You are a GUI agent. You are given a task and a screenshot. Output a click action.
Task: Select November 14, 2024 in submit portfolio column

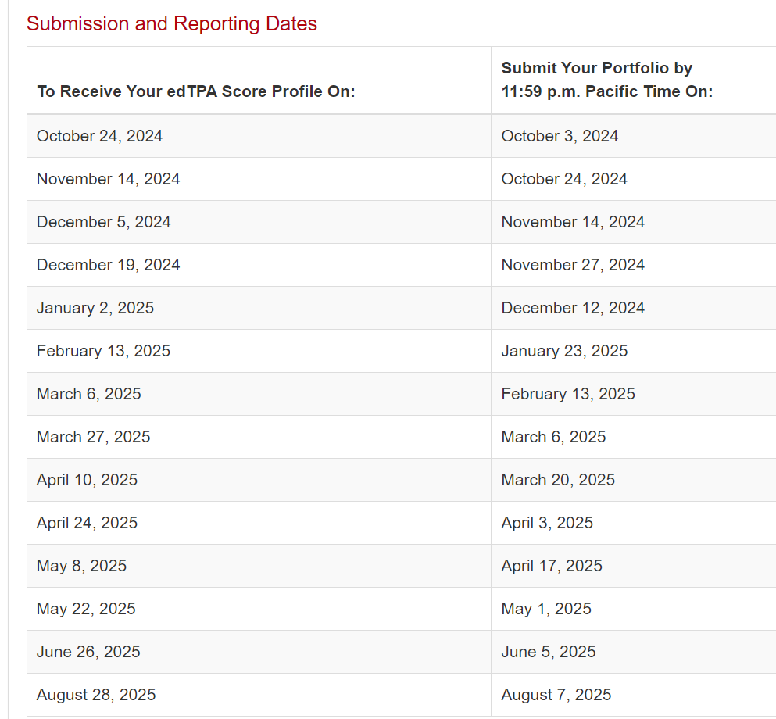573,222
